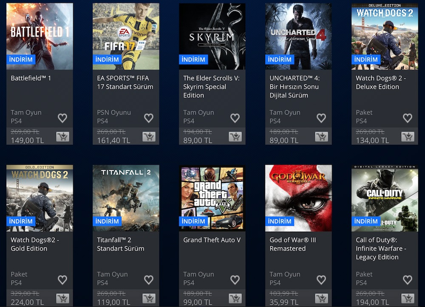Open Grand Theft Auto V title link
Image resolution: width=425 pixels, height=307 pixels.
(x=212, y=240)
